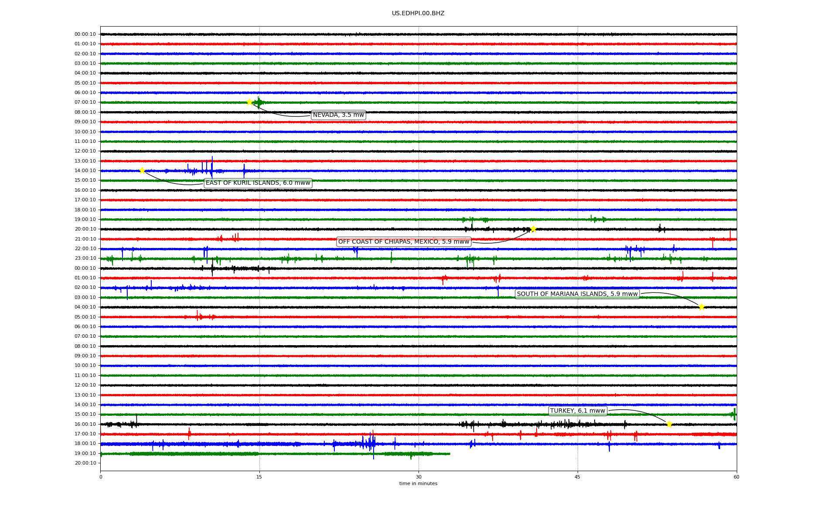Click the Turkey 6.1 event star marker

tap(669, 424)
